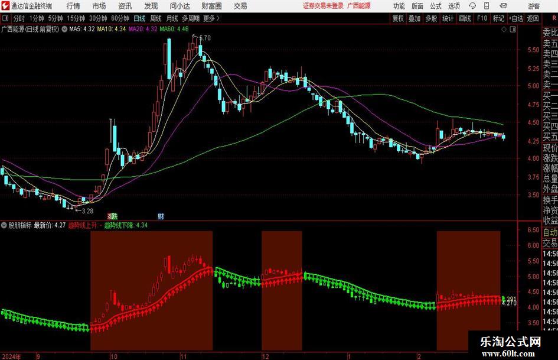
Task: Click the 最新价: 4.27 indicator label
Action: [50, 225]
